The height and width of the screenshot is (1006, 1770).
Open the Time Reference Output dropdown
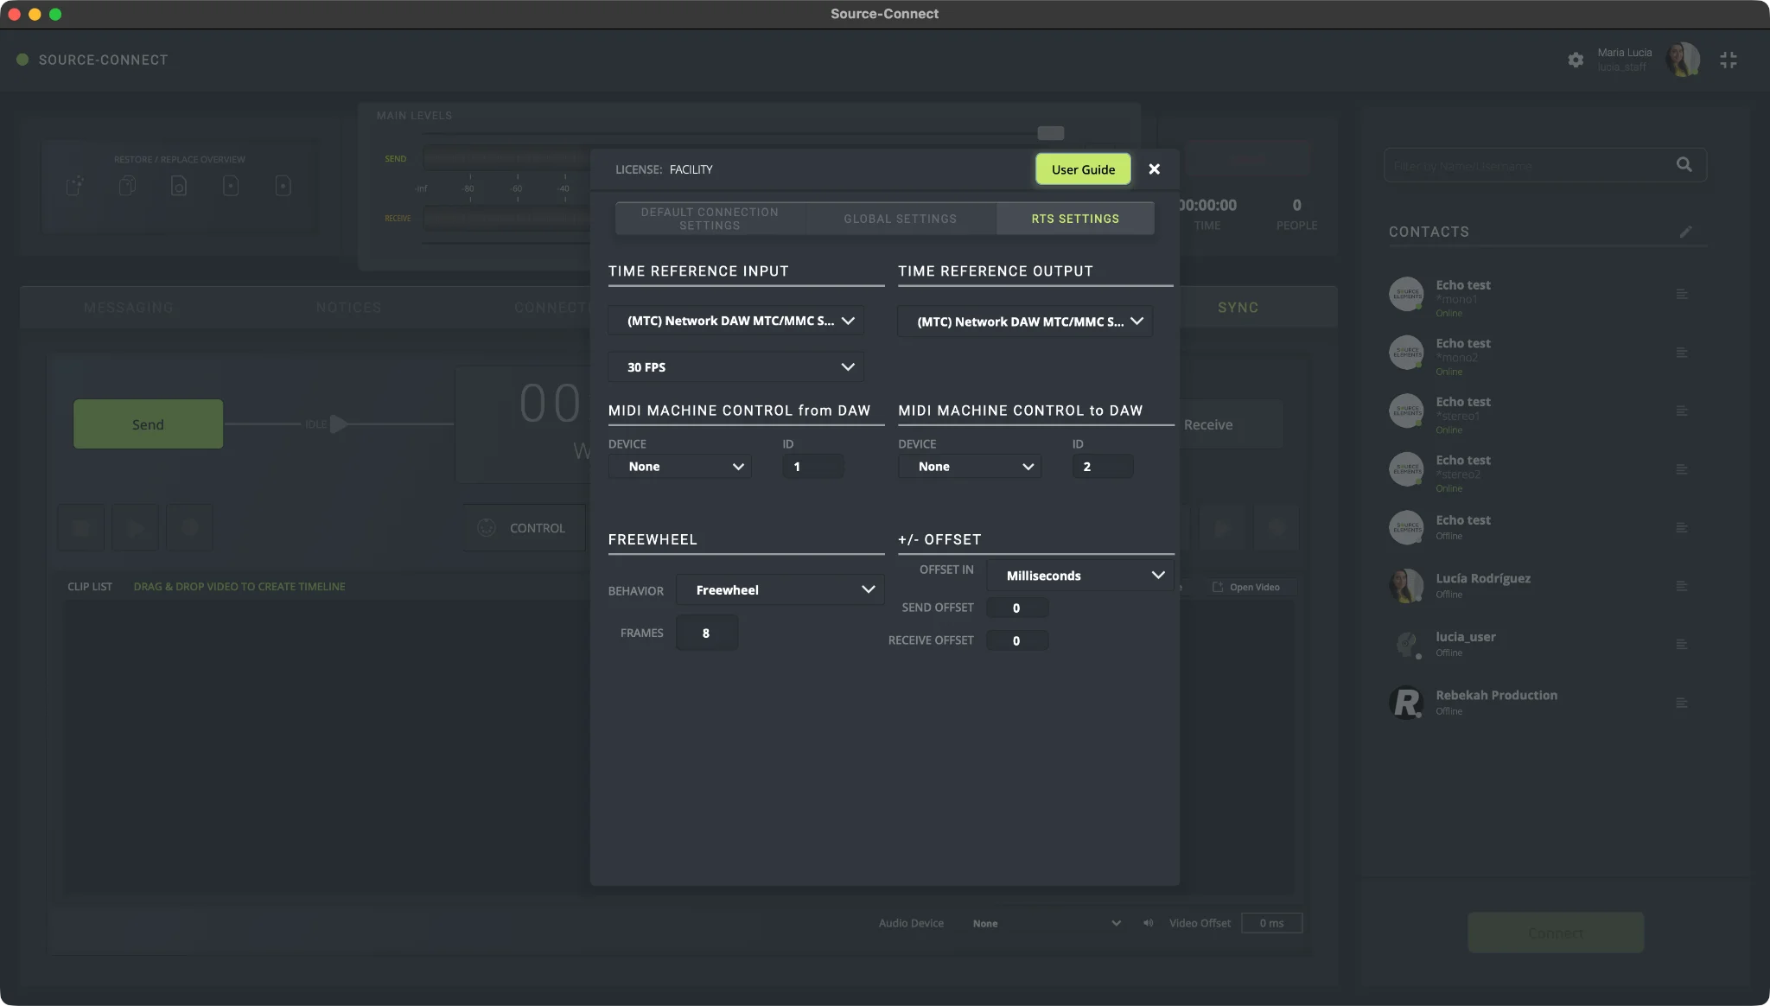1026,322
